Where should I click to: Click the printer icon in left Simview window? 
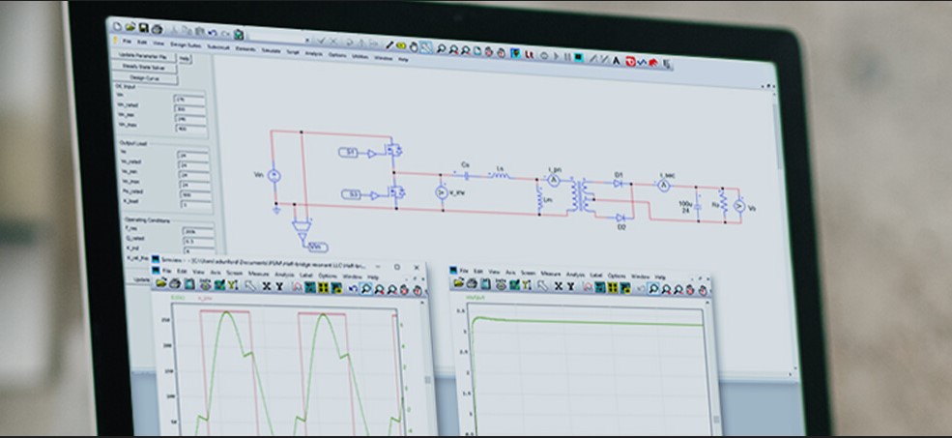[175, 283]
